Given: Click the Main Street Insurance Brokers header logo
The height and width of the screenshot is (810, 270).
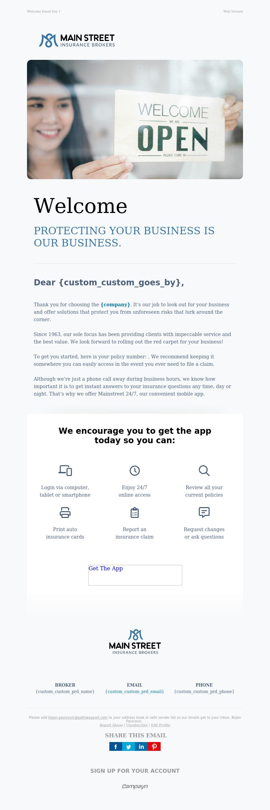Looking at the screenshot, I should click(77, 40).
